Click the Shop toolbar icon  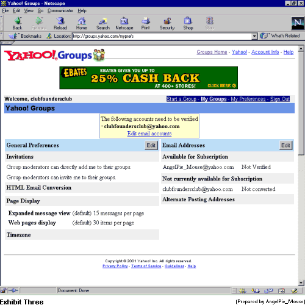[x=188, y=23]
